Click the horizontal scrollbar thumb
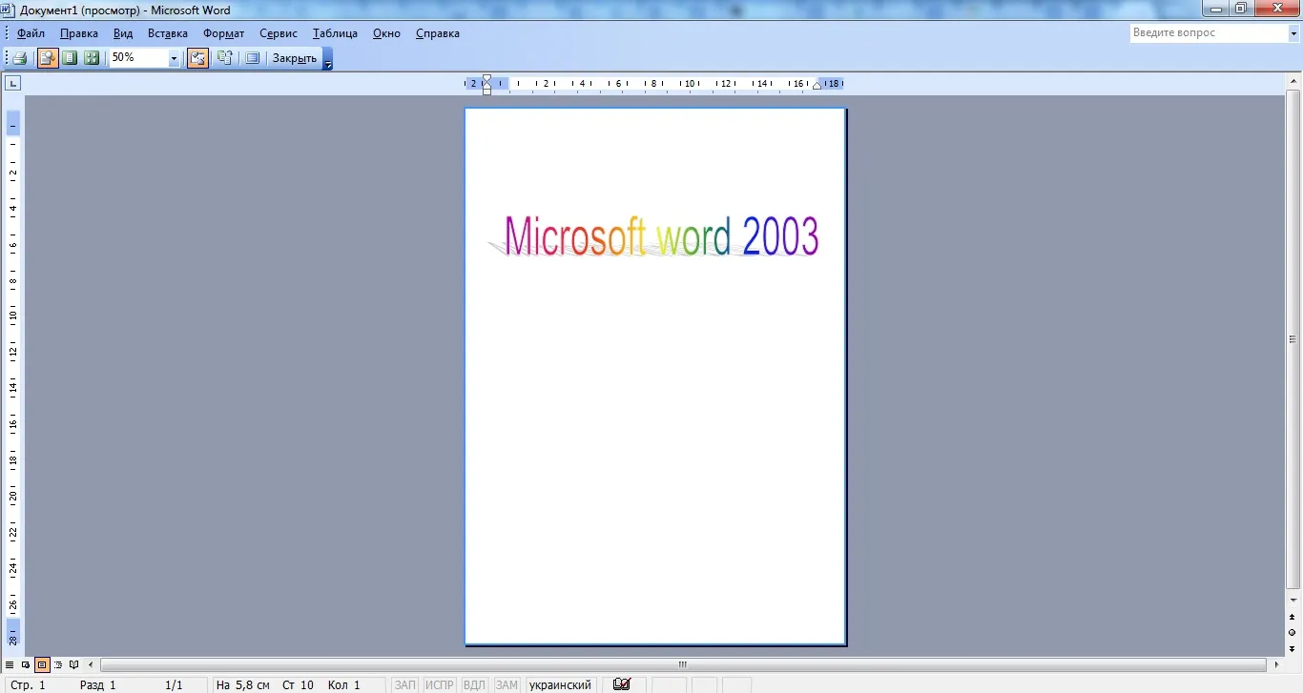 click(x=683, y=664)
